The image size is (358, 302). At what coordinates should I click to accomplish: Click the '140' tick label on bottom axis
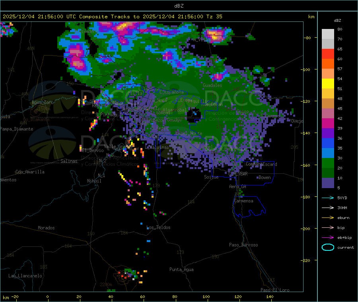click(270, 296)
